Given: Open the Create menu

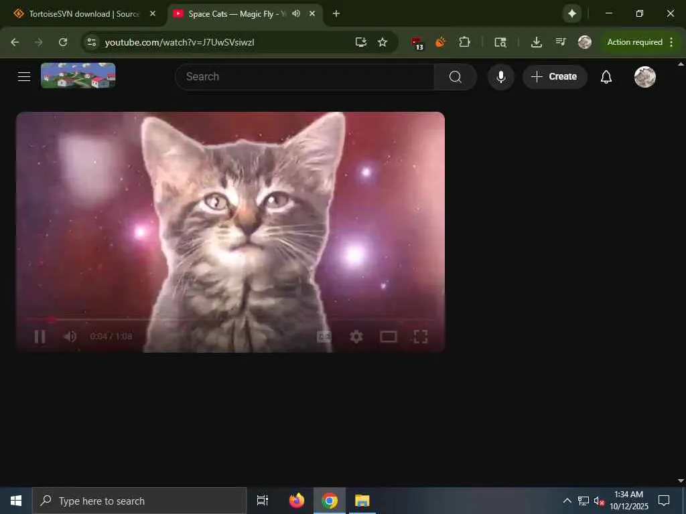Looking at the screenshot, I should 555,77.
